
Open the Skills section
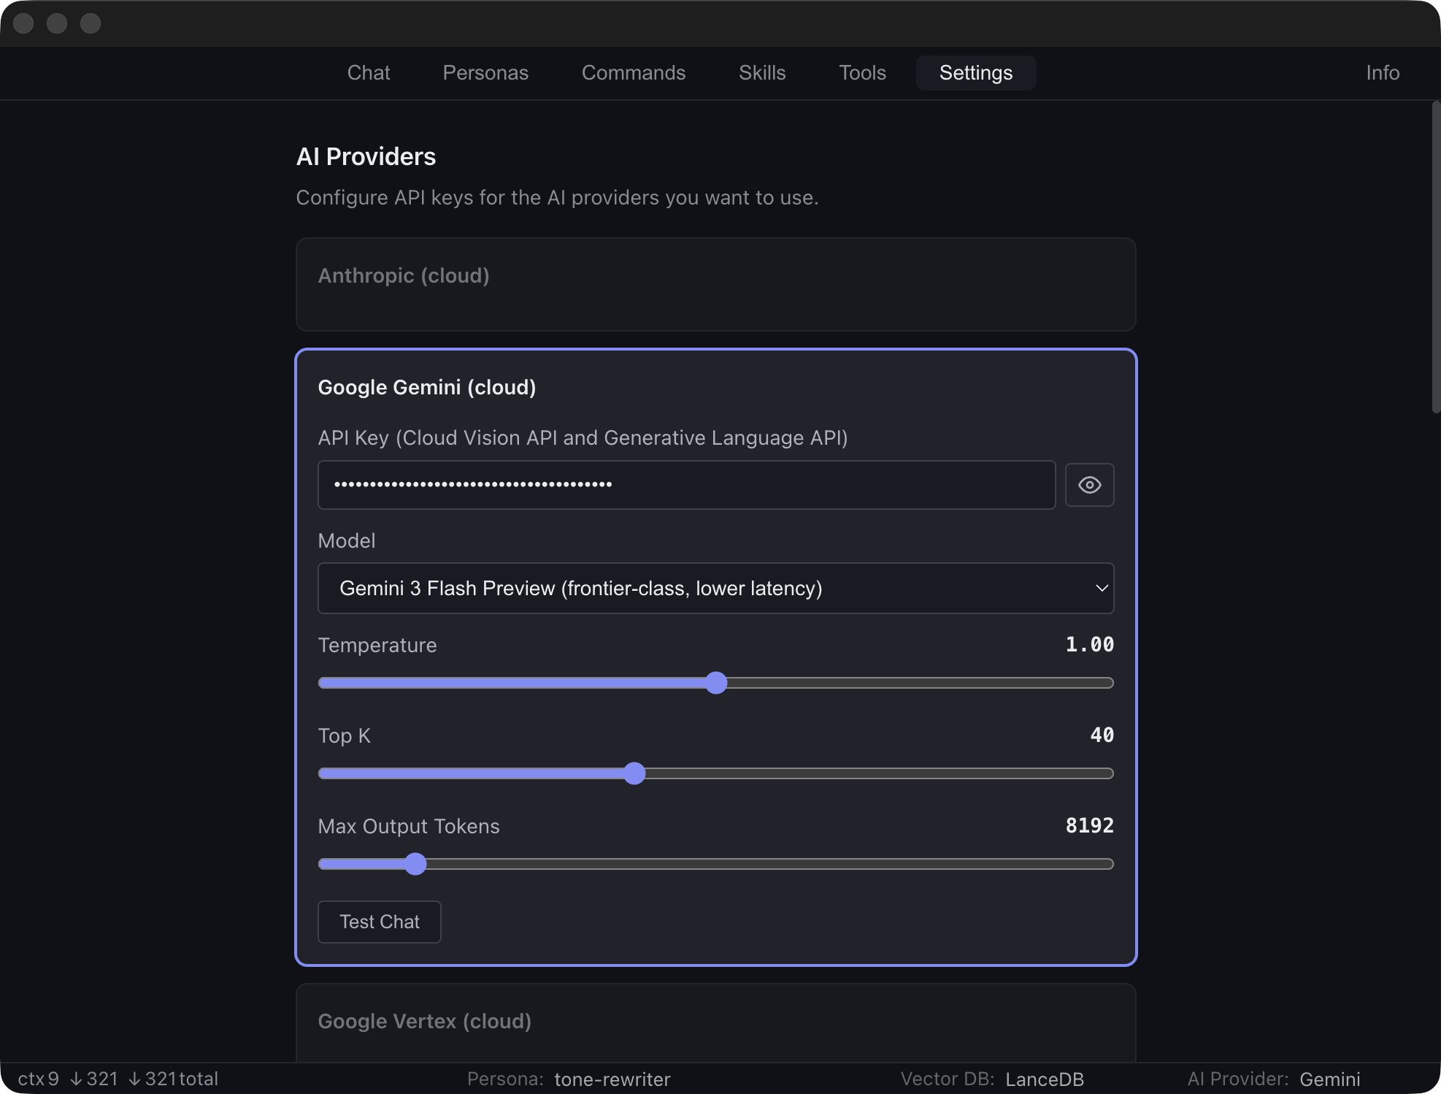[761, 72]
